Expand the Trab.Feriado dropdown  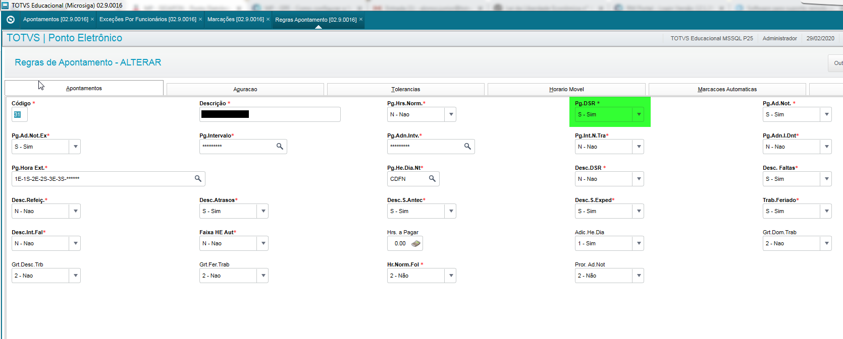coord(826,211)
